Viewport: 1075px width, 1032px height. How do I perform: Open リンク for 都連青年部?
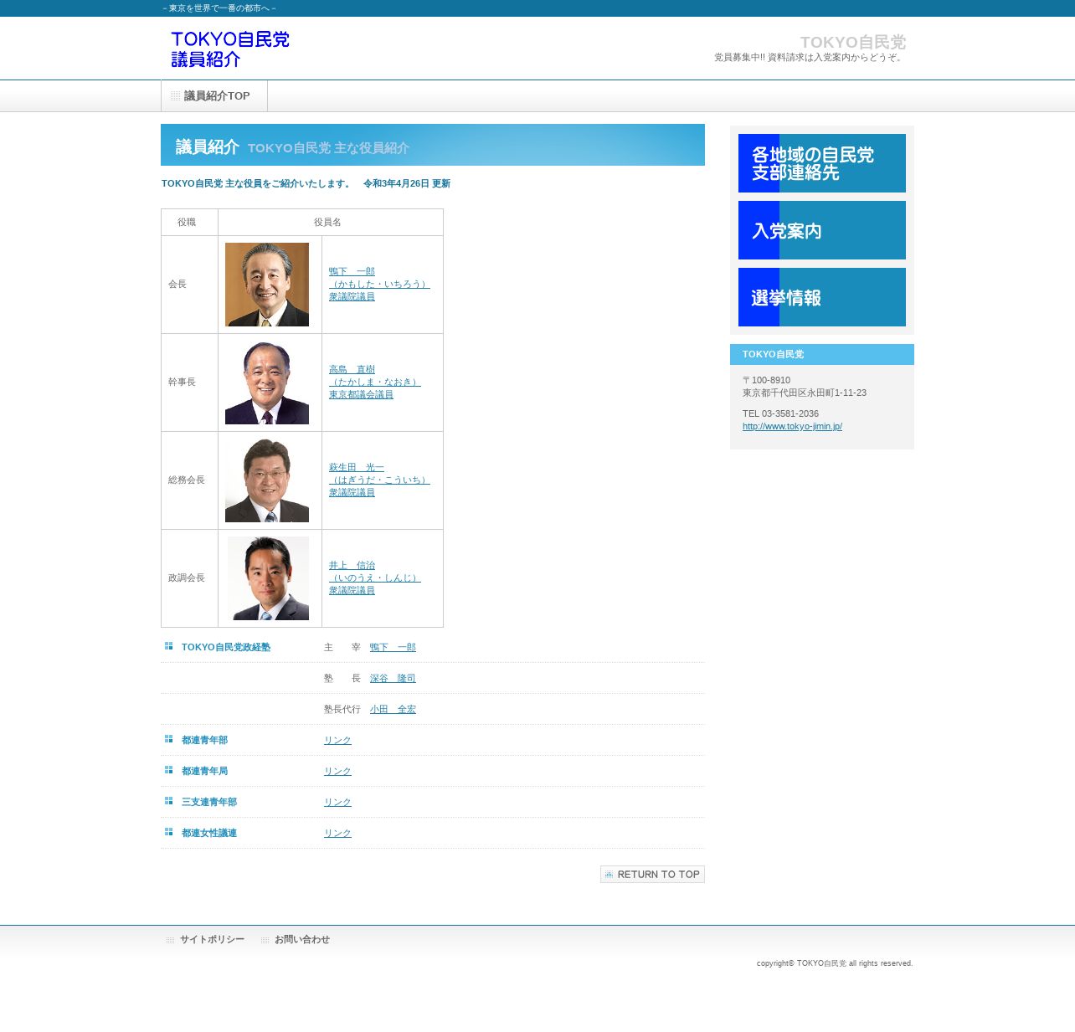pyautogui.click(x=337, y=740)
